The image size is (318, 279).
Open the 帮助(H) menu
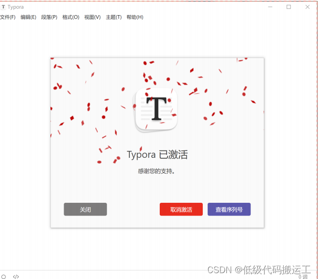pyautogui.click(x=135, y=17)
